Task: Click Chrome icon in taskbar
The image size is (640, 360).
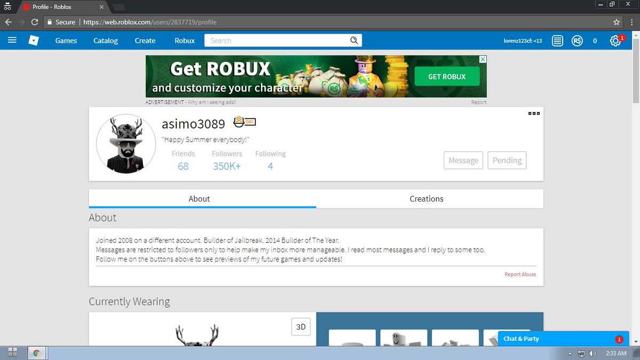Action: point(36,353)
